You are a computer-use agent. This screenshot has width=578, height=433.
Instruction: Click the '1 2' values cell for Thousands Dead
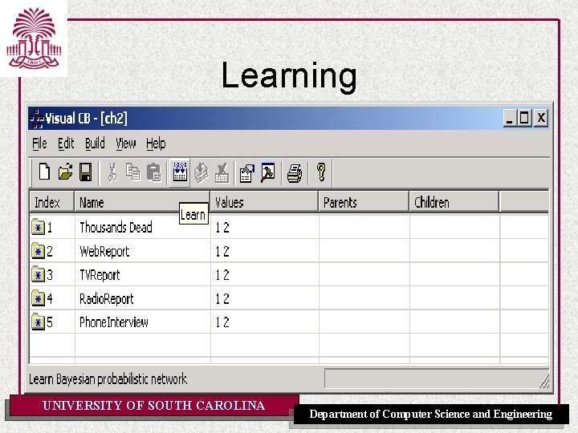[265, 227]
